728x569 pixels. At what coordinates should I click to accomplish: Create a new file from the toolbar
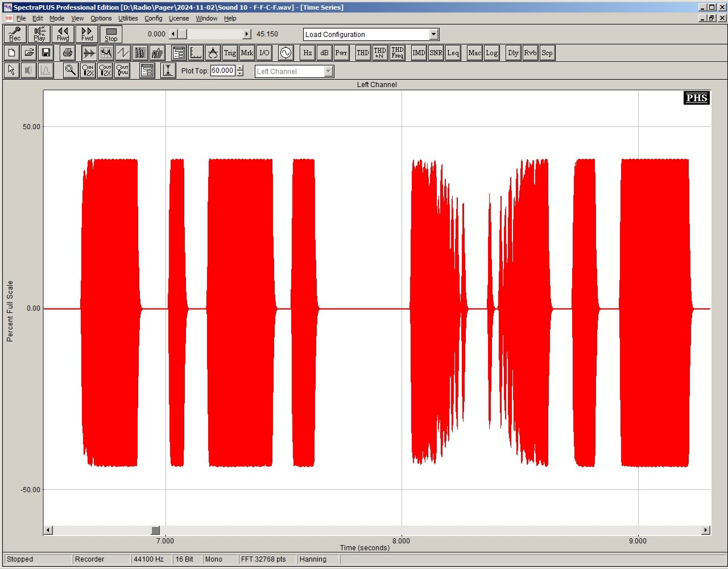coord(11,53)
